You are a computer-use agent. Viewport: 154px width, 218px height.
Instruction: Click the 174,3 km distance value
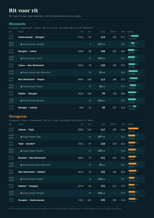pos(81,37)
